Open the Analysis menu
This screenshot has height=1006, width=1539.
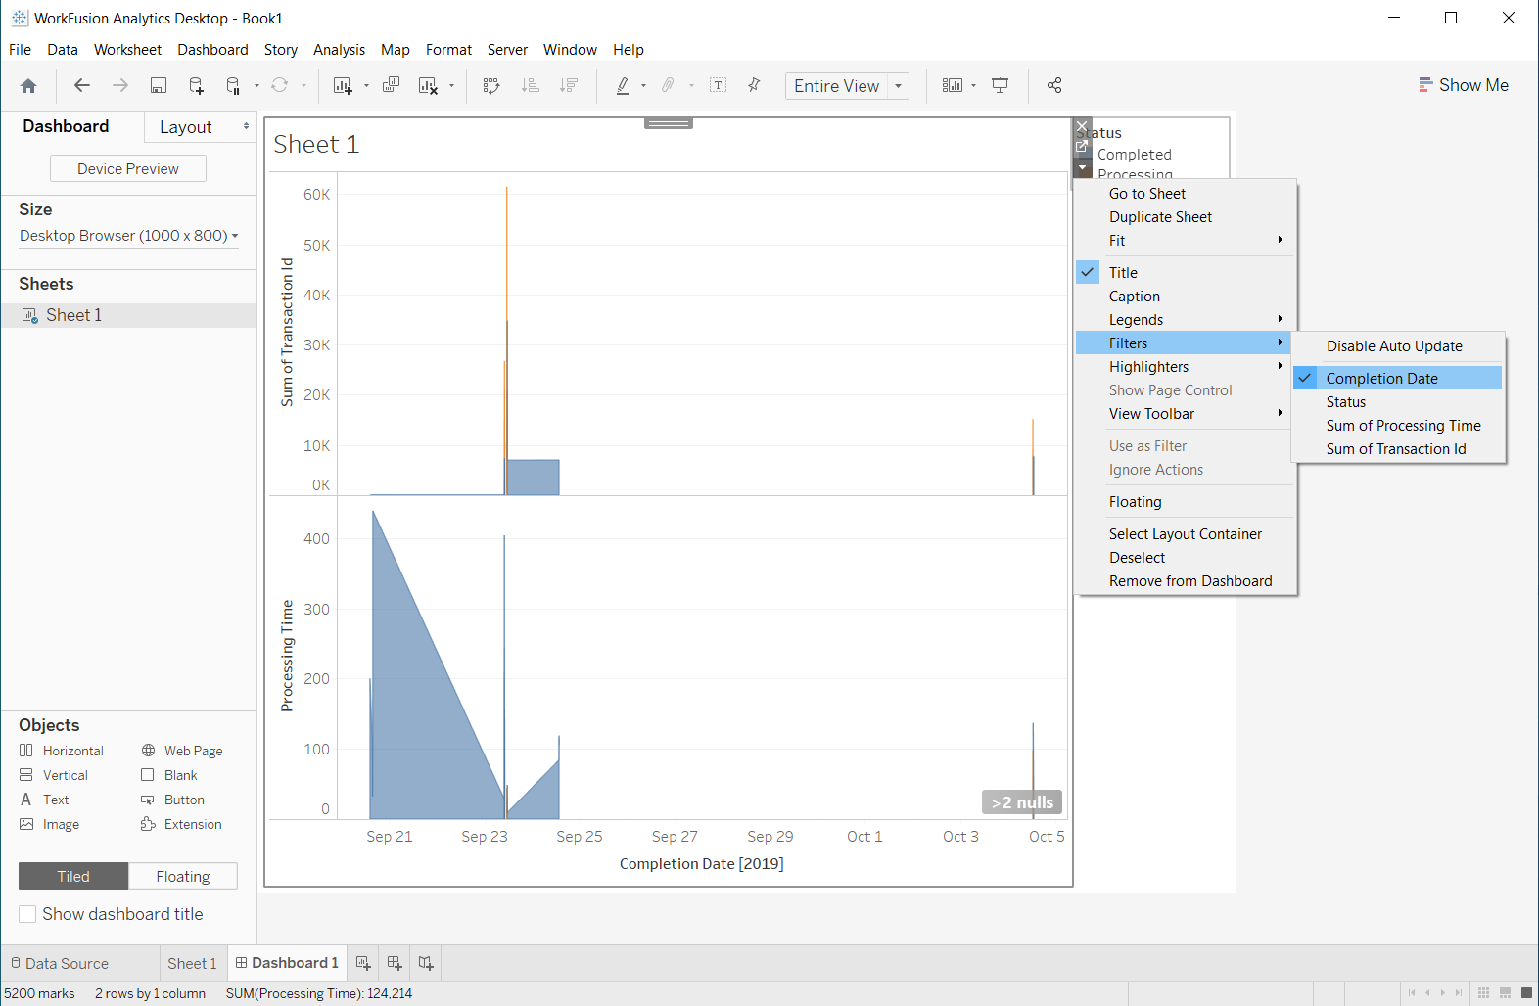339,50
